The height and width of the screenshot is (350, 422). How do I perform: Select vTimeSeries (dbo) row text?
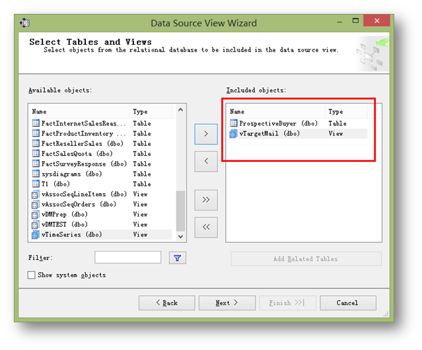click(71, 234)
